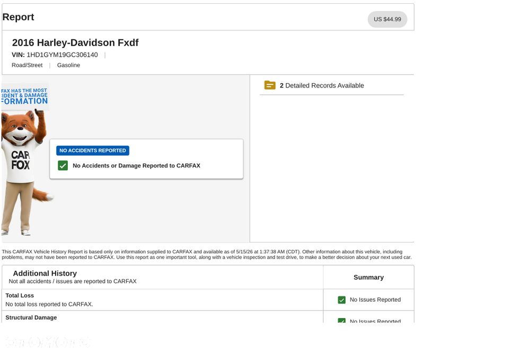Select the NO ACCIDENTS REPORTED blue badge

pyautogui.click(x=93, y=151)
